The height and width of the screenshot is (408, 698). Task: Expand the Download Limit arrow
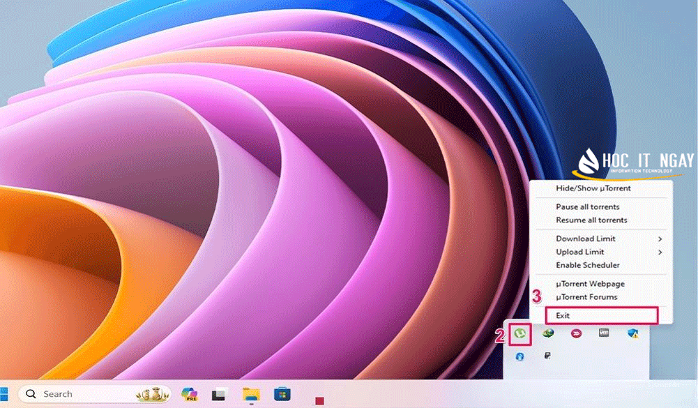(x=660, y=239)
